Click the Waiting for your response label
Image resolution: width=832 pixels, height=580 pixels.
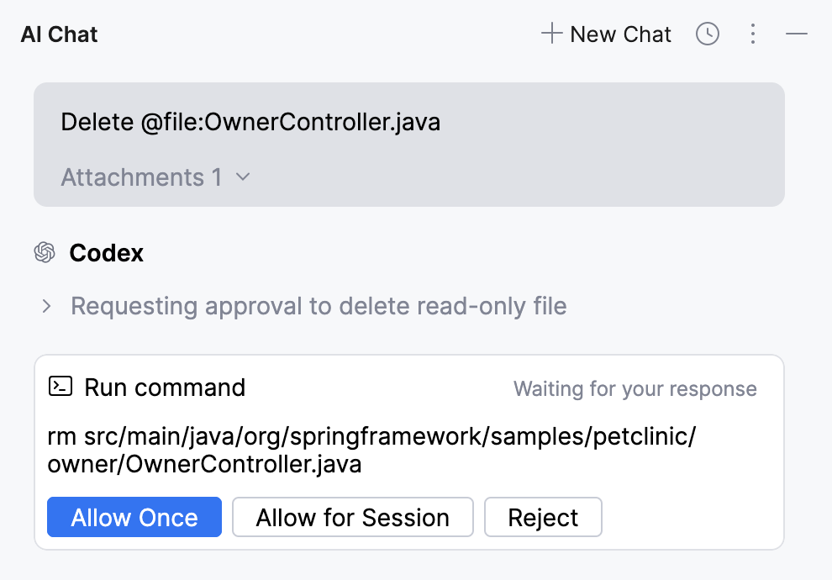click(x=635, y=388)
